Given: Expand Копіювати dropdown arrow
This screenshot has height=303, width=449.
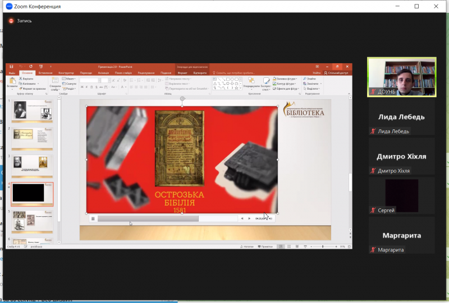Looking at the screenshot, I should pos(38,84).
